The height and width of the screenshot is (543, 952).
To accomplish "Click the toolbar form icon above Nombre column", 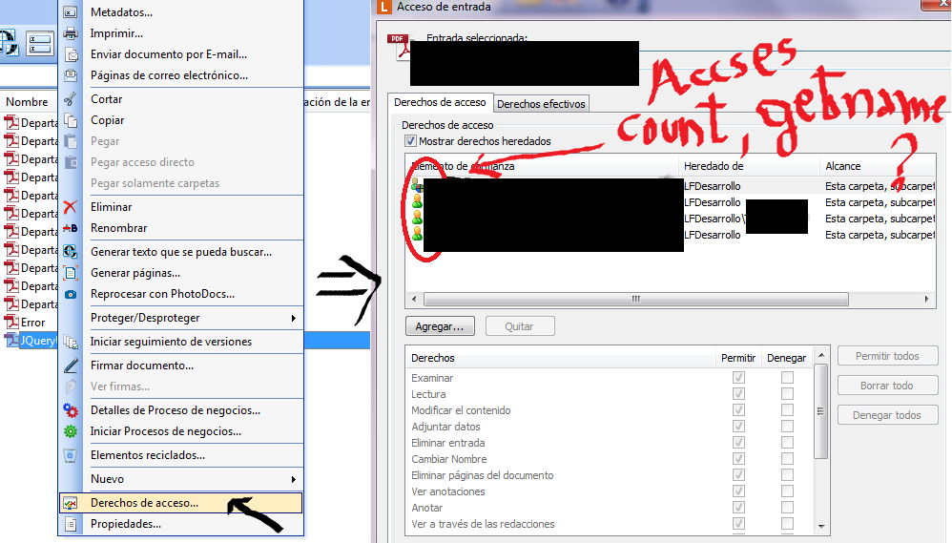I will pos(39,44).
